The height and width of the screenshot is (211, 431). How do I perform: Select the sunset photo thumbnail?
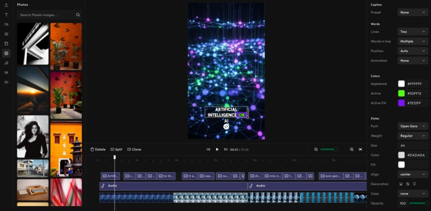[x=33, y=90]
